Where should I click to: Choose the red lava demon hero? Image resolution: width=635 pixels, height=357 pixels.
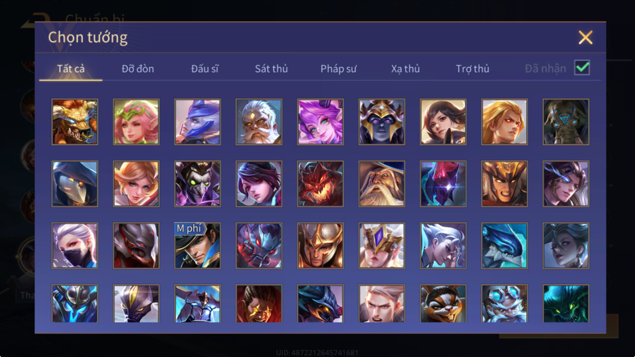tap(320, 184)
